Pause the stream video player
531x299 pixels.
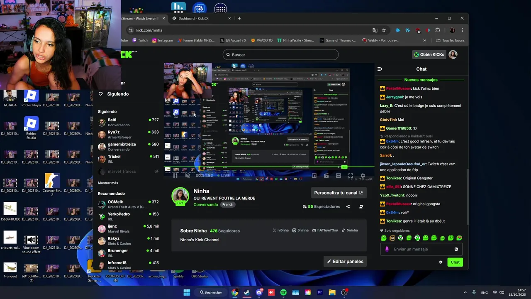coord(175,175)
